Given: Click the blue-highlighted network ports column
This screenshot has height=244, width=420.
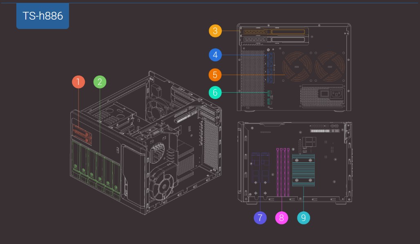Looking at the screenshot, I should (270, 69).
